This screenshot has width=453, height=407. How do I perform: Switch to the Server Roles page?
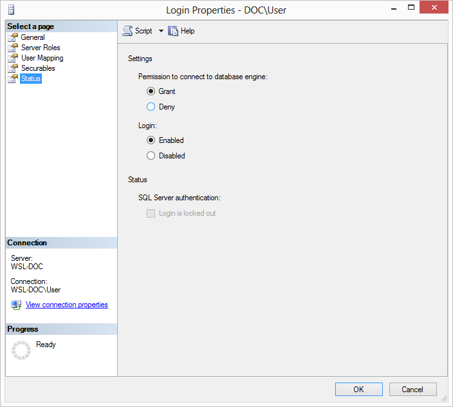pos(41,48)
